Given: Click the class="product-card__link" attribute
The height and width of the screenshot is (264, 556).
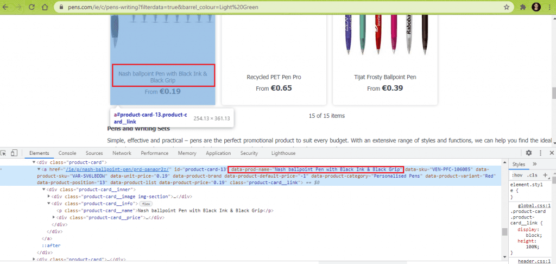Looking at the screenshot, I should coord(266,183).
